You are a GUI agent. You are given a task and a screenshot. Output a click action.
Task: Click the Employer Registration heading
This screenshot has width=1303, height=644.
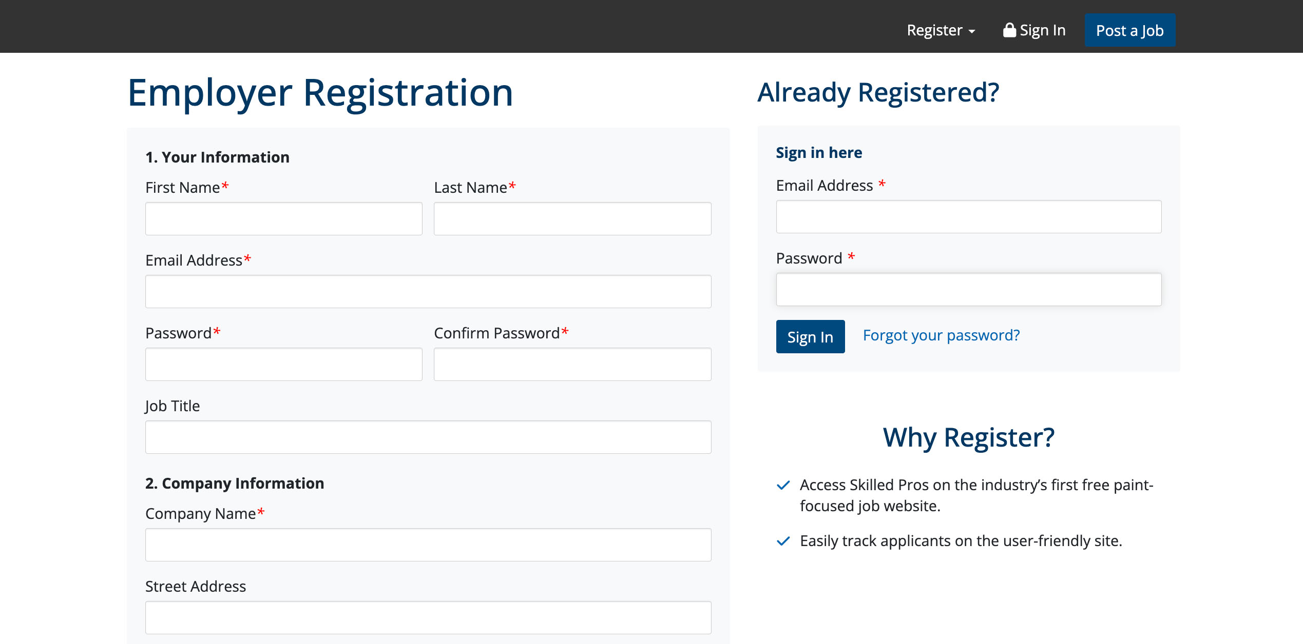coord(320,93)
